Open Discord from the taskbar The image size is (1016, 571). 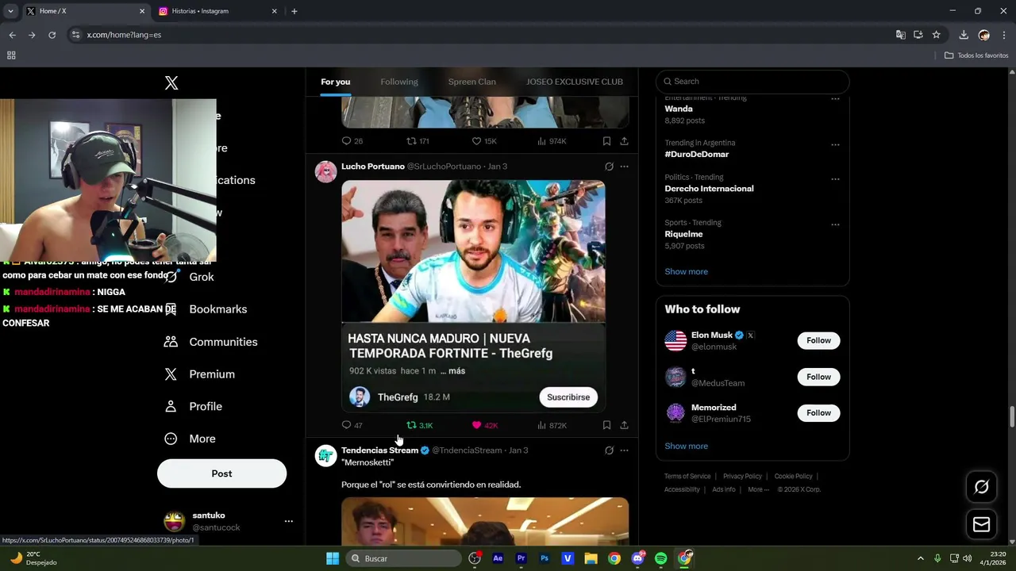click(637, 558)
